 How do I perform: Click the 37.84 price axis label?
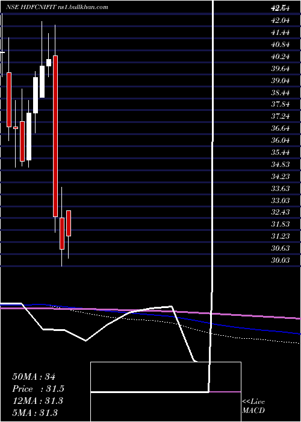tap(281, 104)
